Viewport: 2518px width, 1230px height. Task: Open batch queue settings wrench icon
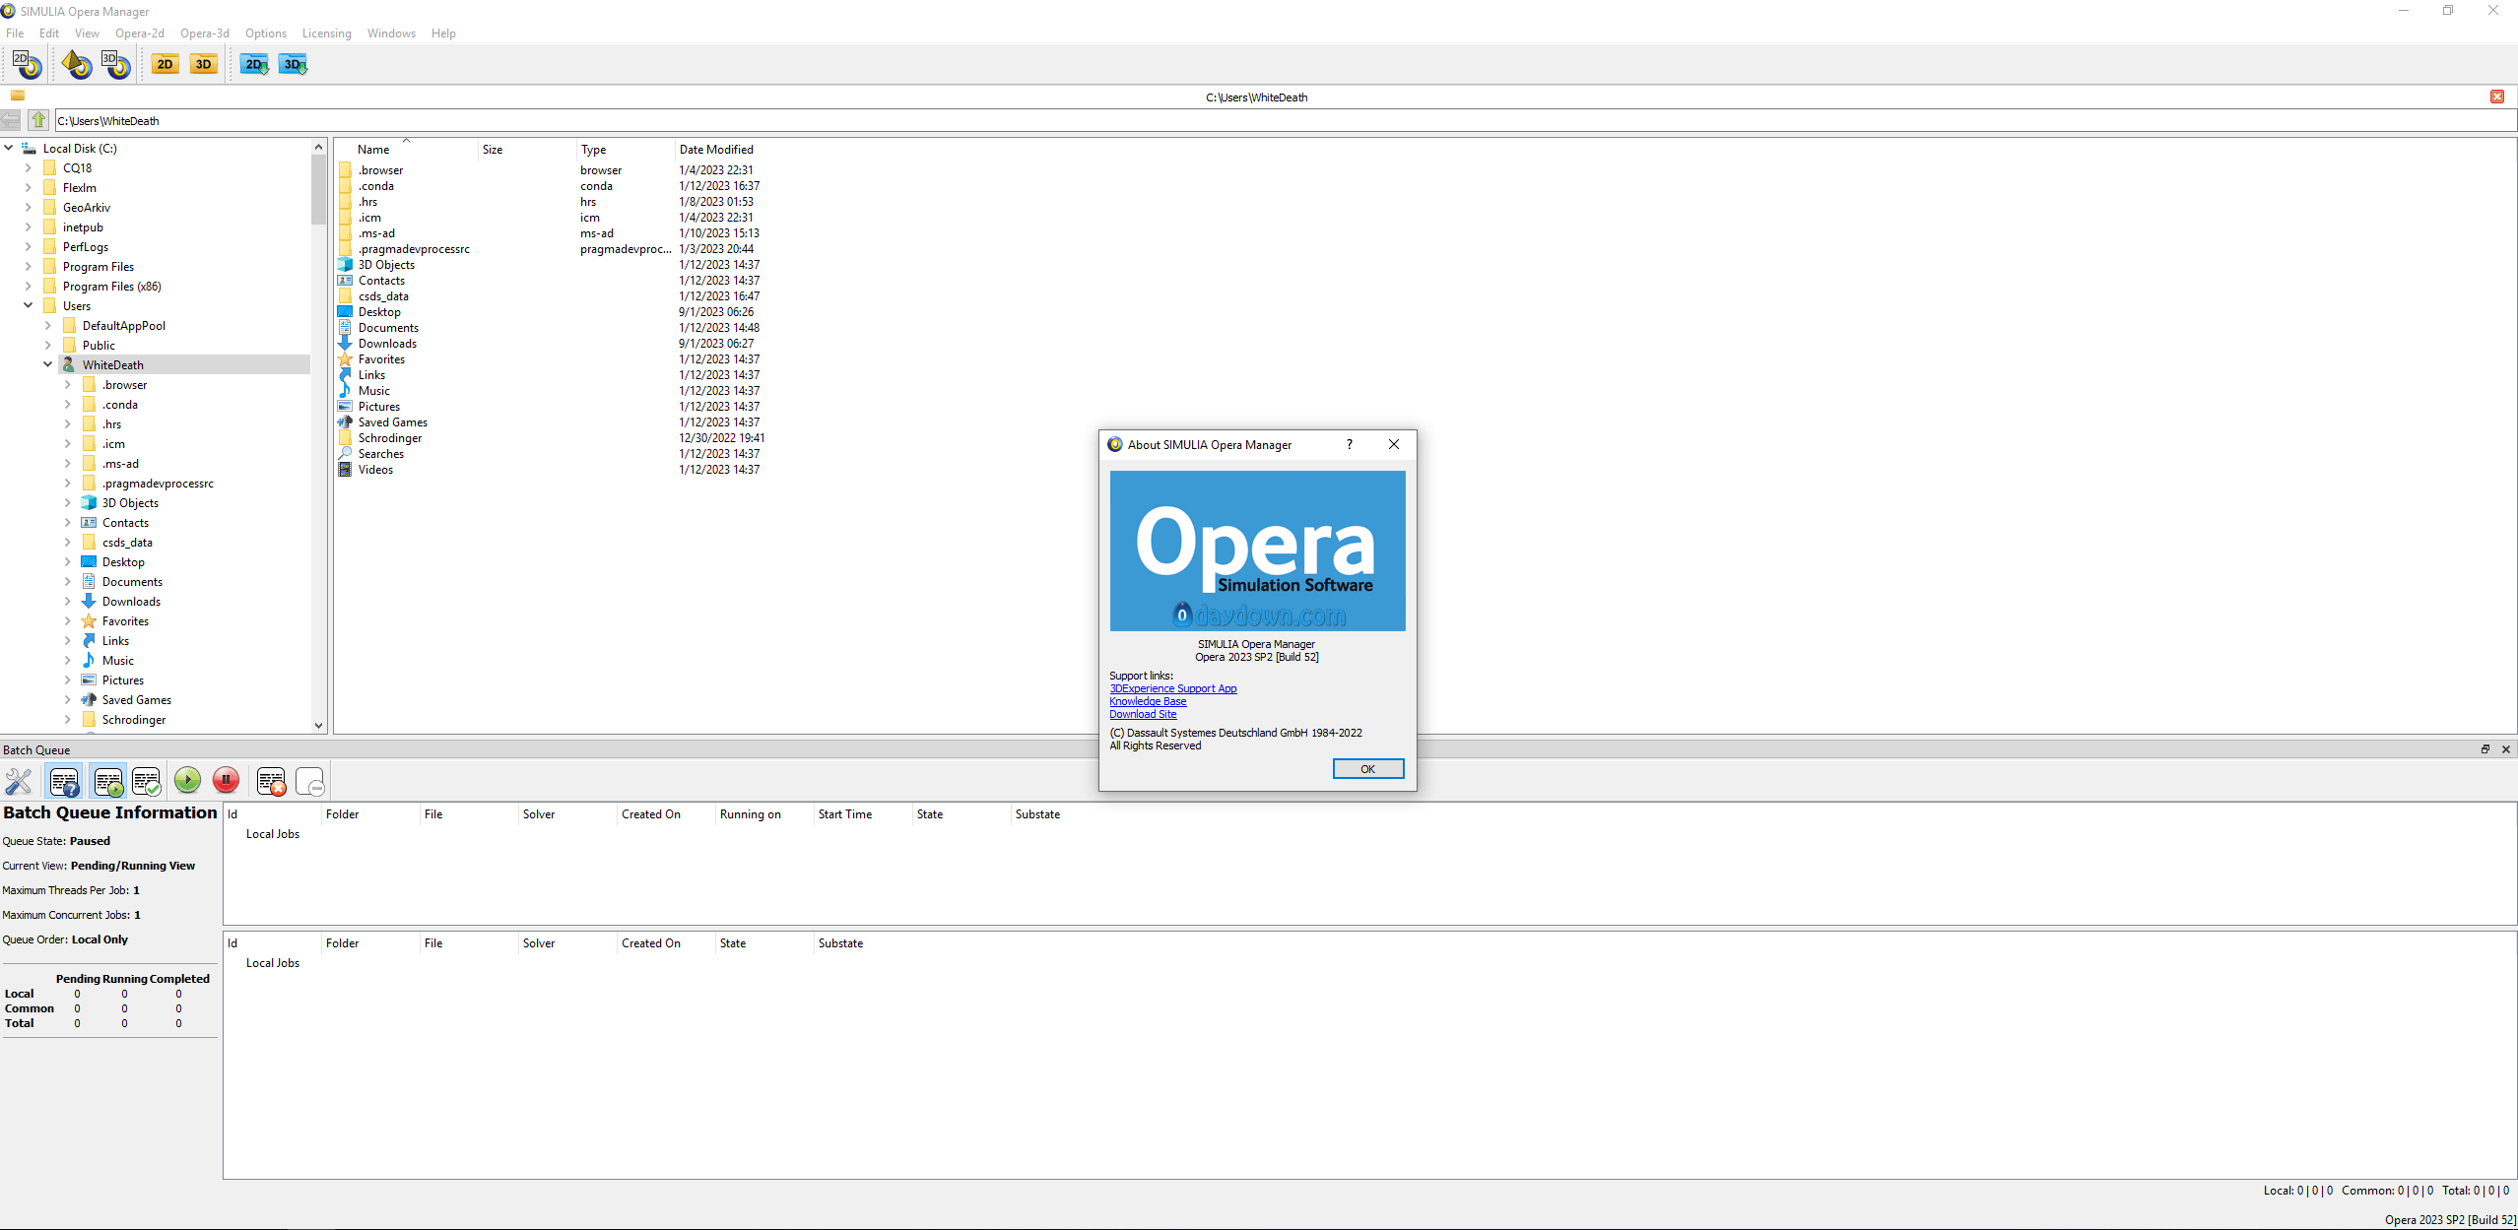coord(19,781)
